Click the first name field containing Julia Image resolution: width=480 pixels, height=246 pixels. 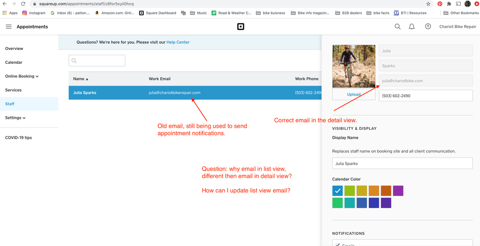426,51
